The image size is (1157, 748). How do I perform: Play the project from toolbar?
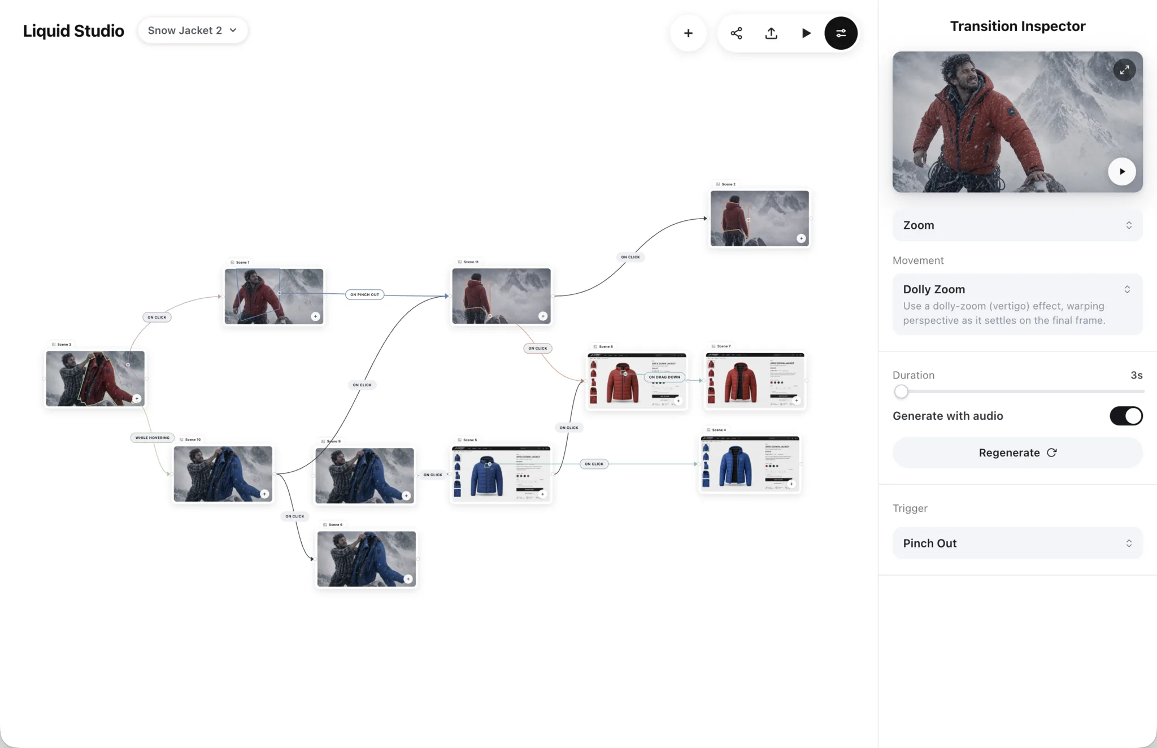tap(806, 33)
